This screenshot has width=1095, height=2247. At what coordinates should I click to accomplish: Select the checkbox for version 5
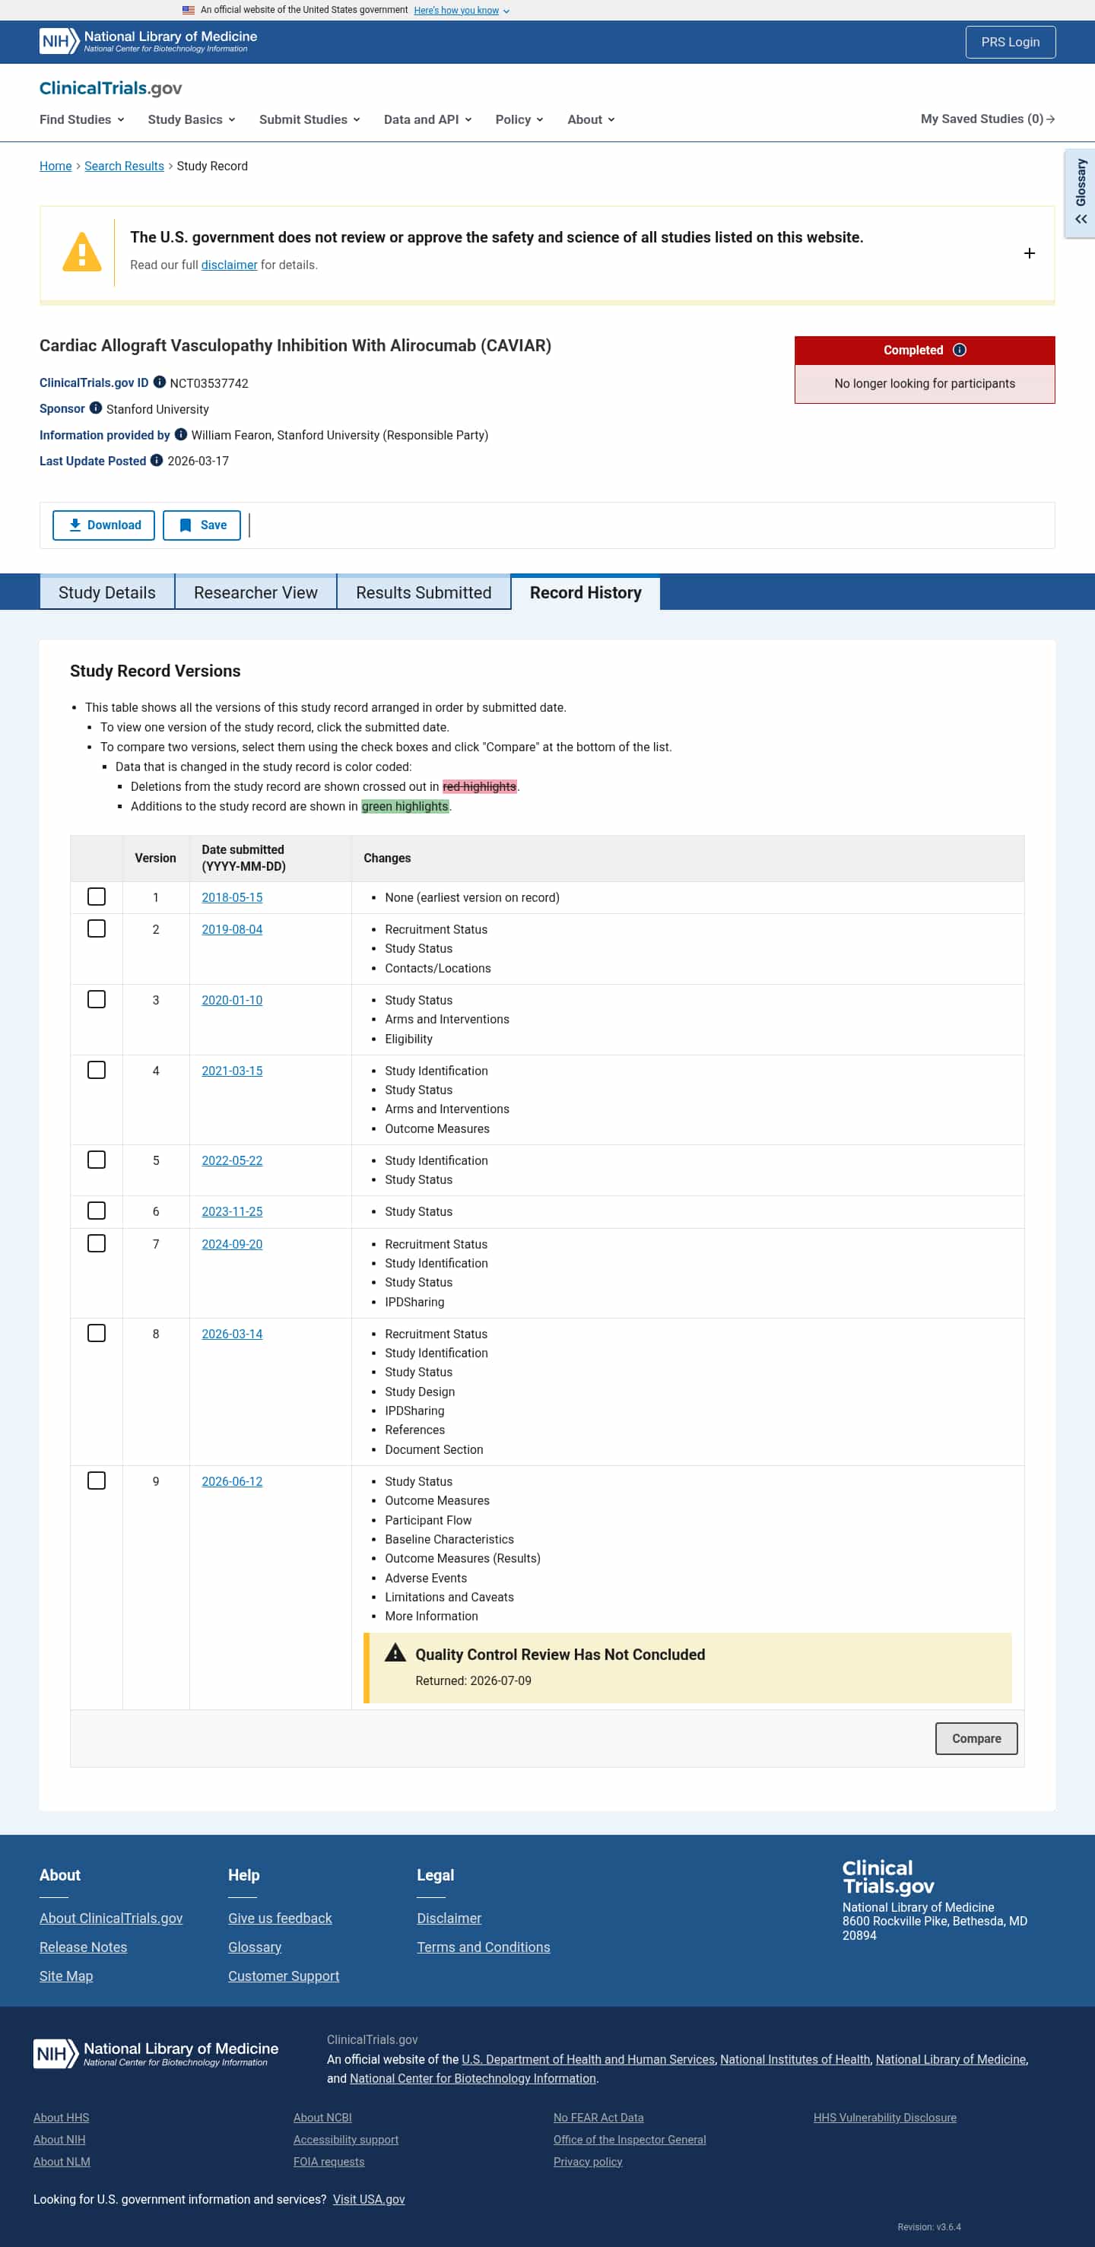coord(97,1160)
